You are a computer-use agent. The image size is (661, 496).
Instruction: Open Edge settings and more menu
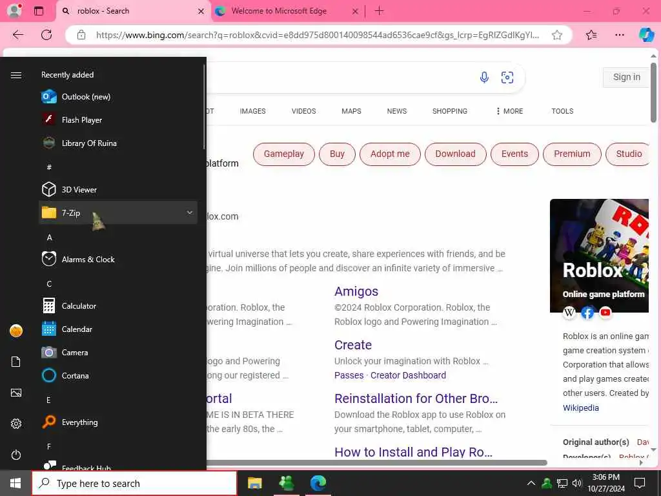[x=619, y=35]
